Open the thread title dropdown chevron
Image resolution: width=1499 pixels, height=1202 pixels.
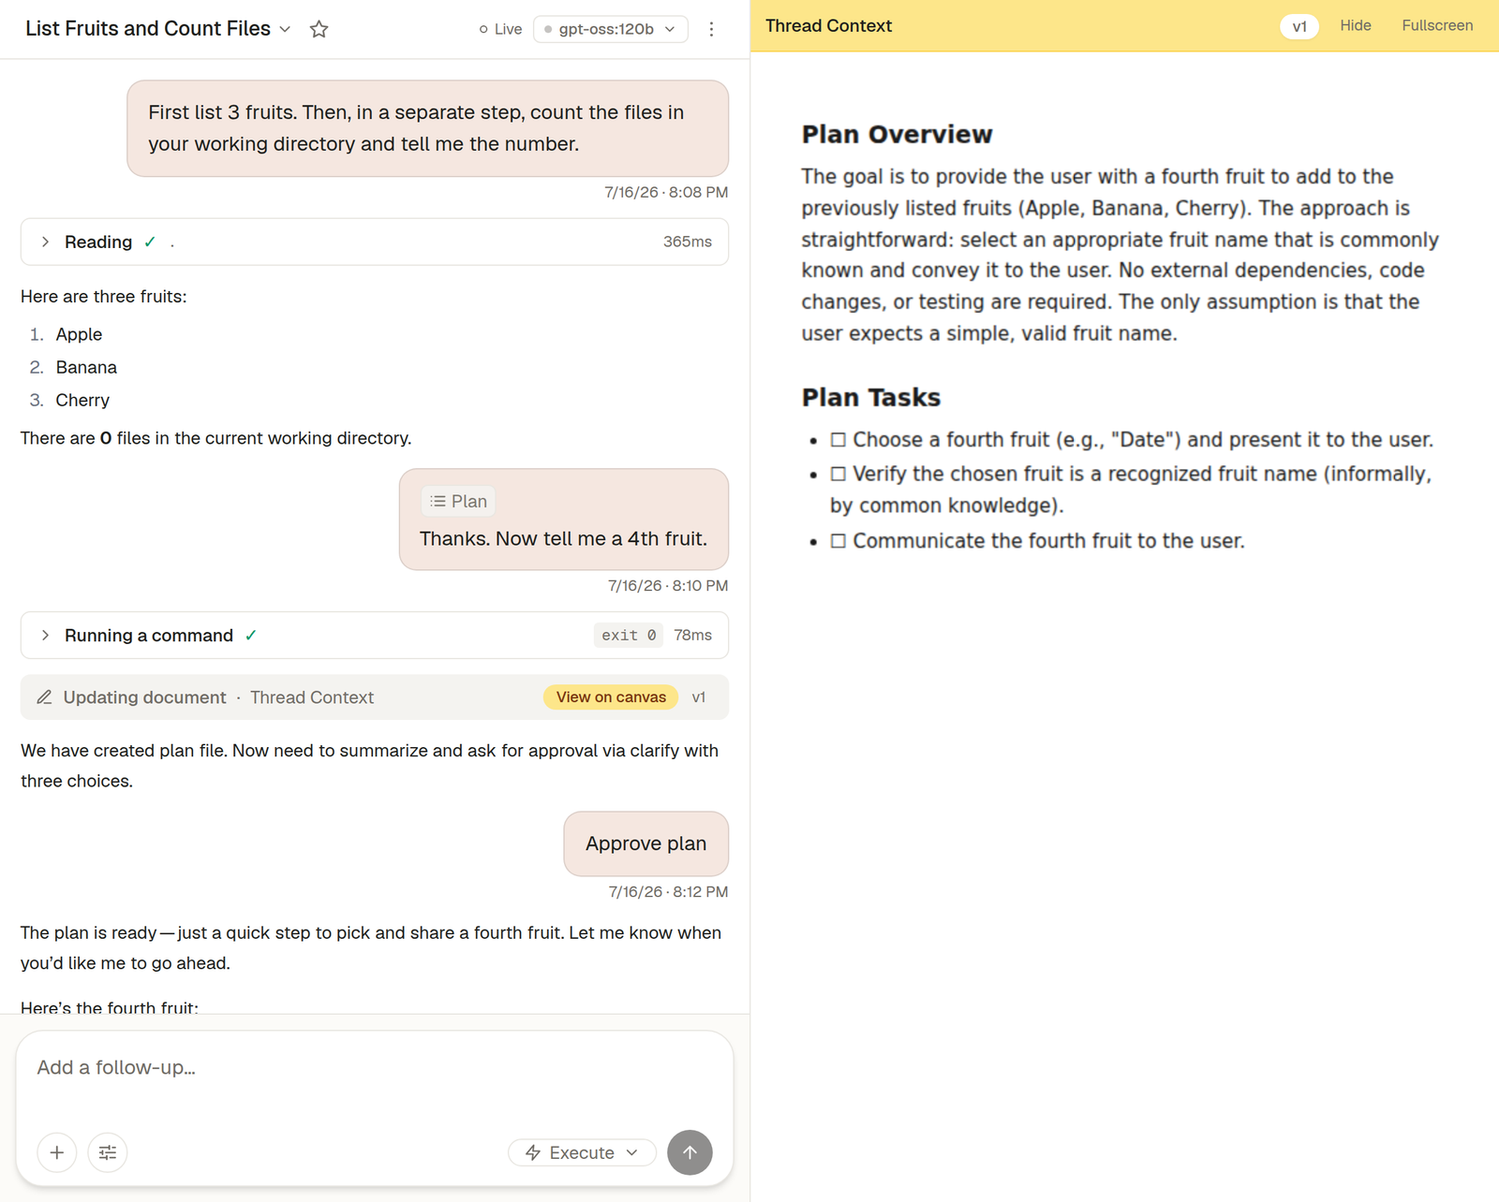click(x=285, y=29)
